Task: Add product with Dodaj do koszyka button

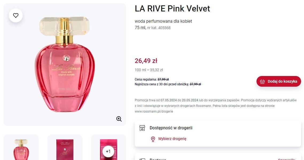Action: (279, 81)
